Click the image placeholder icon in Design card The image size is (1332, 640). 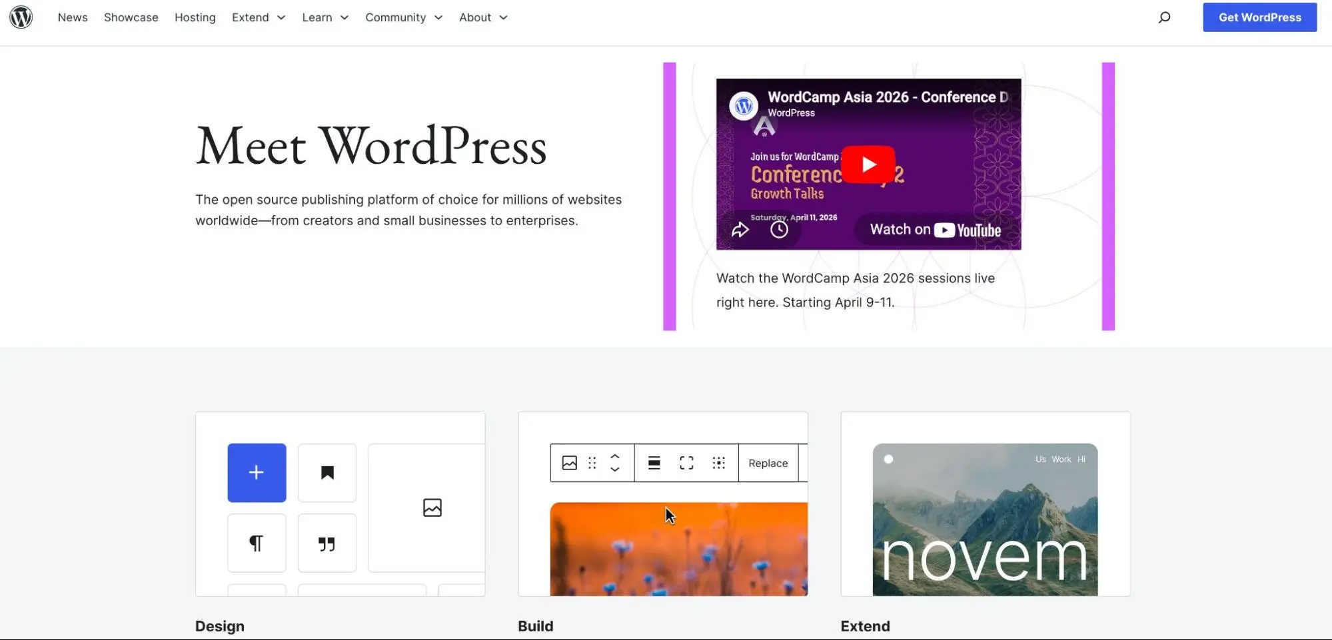(432, 507)
